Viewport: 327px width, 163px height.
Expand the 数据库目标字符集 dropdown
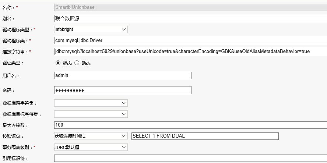pyautogui.click(x=91, y=114)
